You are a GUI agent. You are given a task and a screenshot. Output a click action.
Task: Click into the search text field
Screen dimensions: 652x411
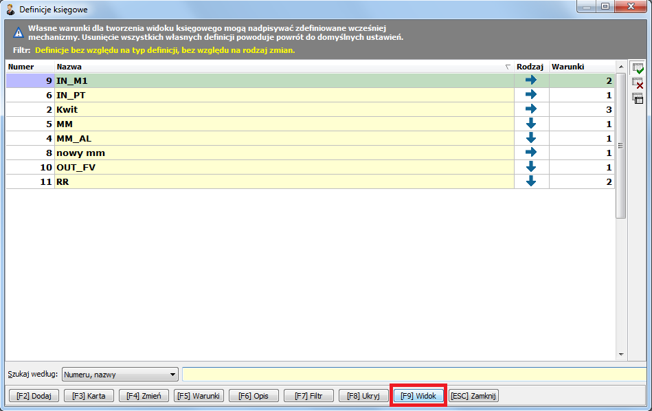[414, 374]
